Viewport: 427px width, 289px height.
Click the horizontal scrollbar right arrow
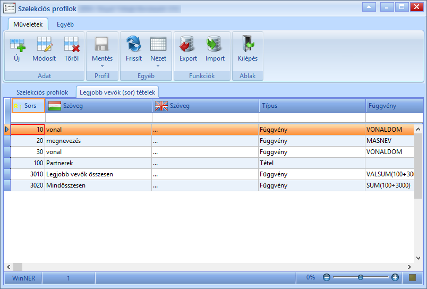[409, 267]
